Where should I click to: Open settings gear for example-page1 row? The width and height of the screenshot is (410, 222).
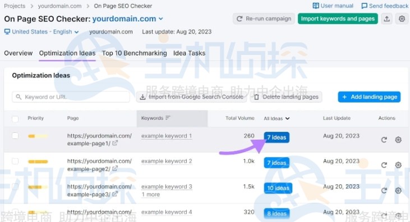click(x=398, y=140)
